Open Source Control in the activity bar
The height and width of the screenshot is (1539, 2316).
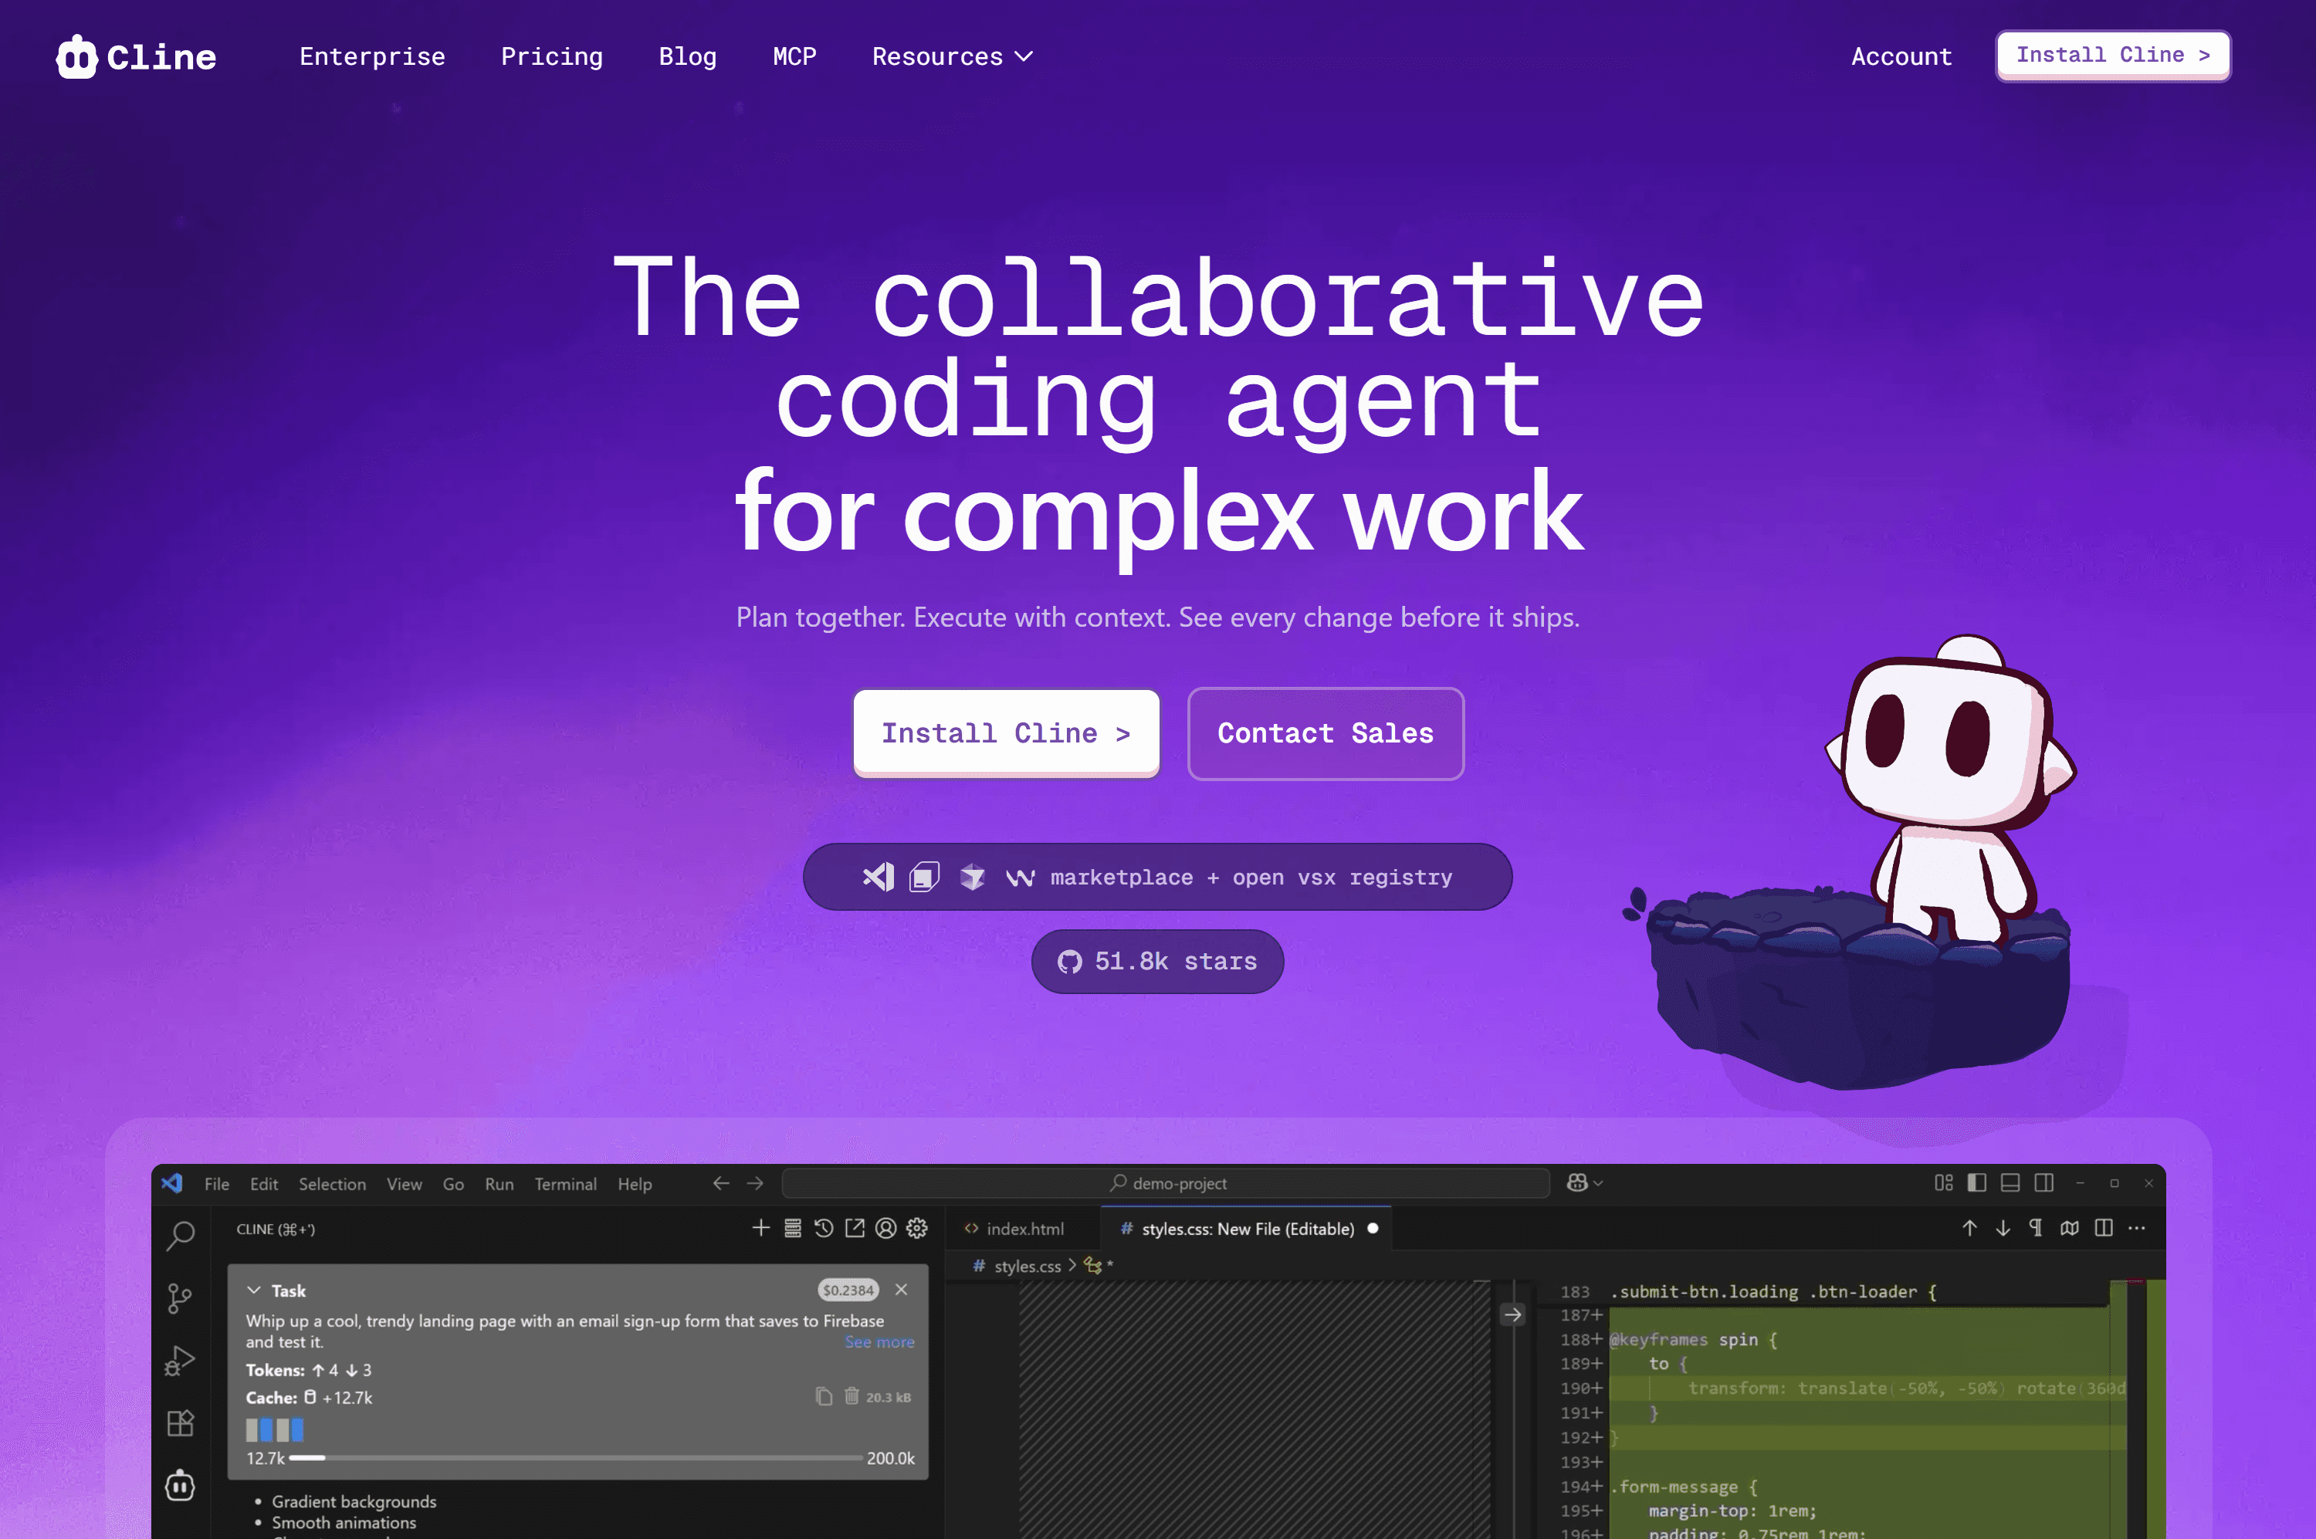coord(180,1297)
